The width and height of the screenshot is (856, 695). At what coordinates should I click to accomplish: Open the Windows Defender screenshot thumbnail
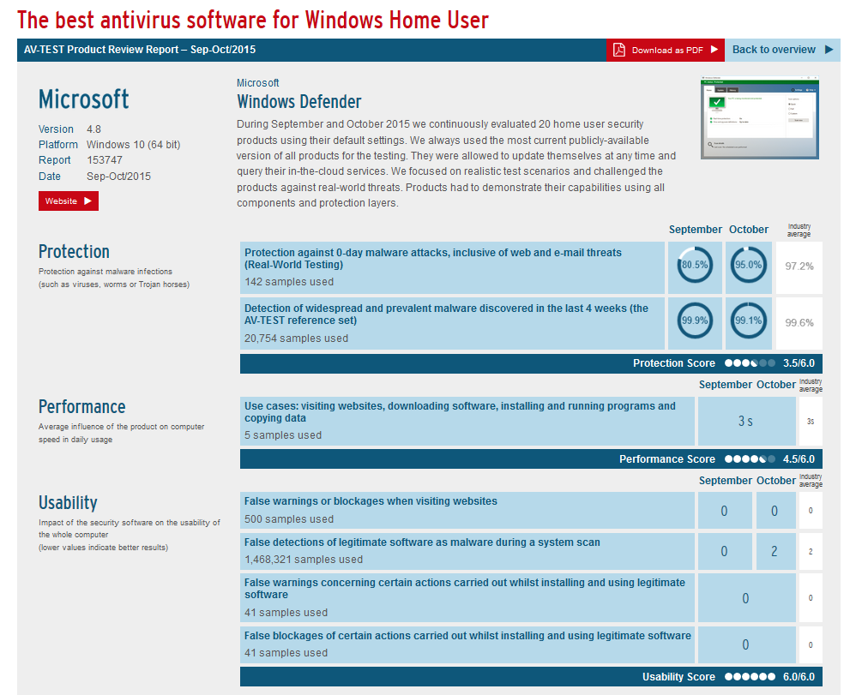[x=759, y=117]
